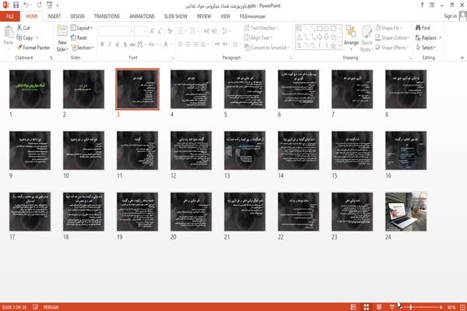Open the FILEminimizer tab
Screen dimensions: 467x311
coord(252,16)
